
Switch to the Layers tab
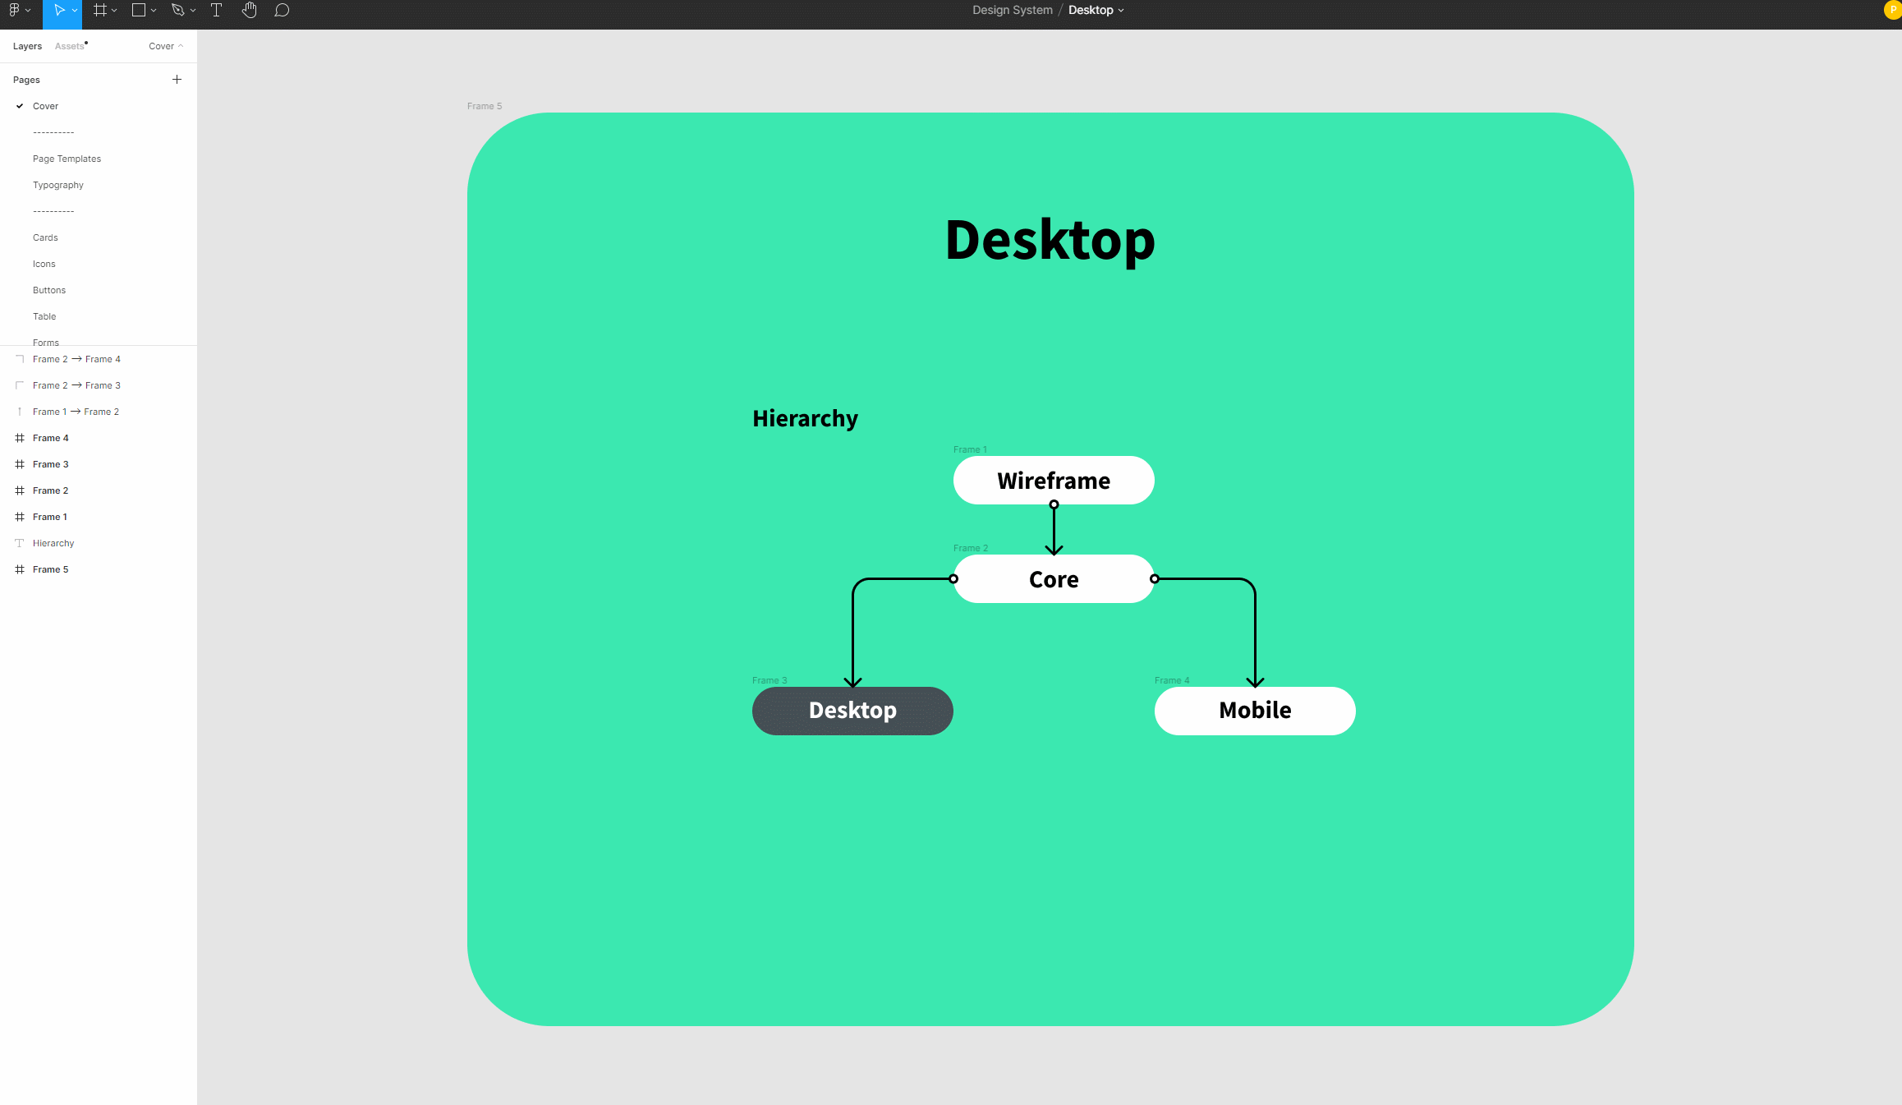click(x=27, y=46)
